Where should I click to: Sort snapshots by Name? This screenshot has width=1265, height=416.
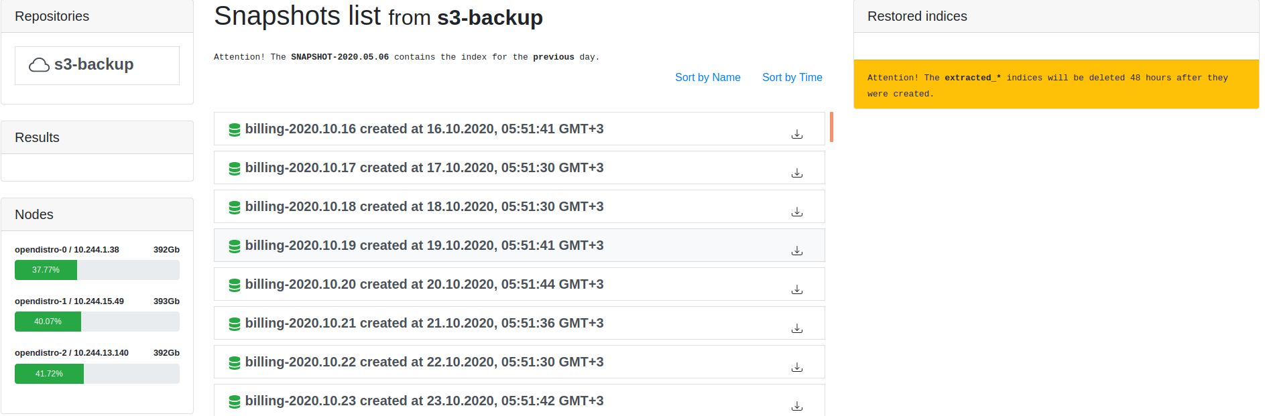(707, 78)
